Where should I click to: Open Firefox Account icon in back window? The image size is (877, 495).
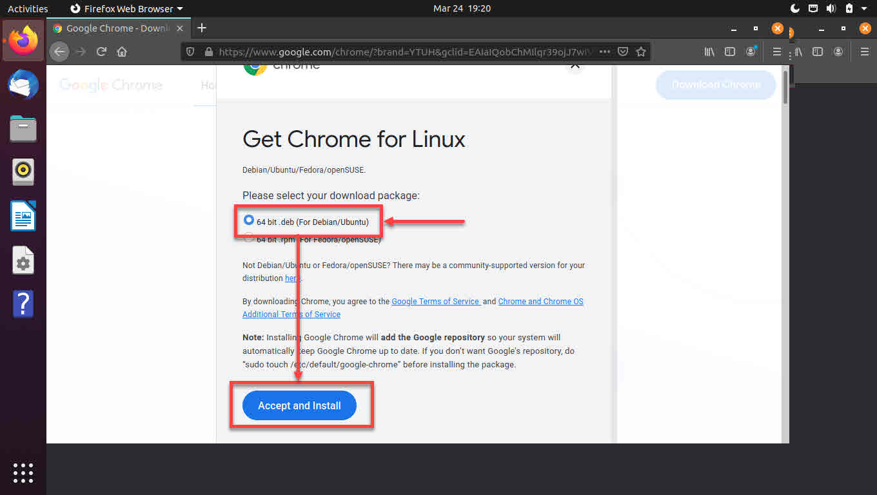(838, 52)
